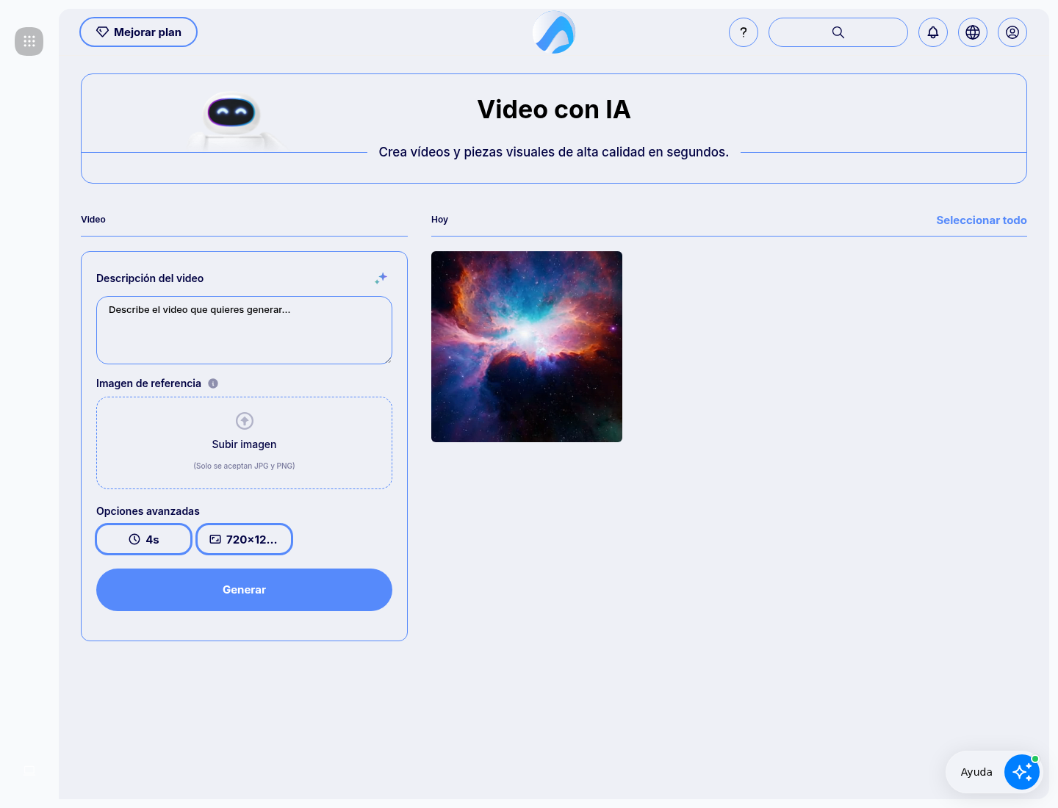Click the Video con IA heading
Screen dimensions: 1058x808
[x=554, y=109]
